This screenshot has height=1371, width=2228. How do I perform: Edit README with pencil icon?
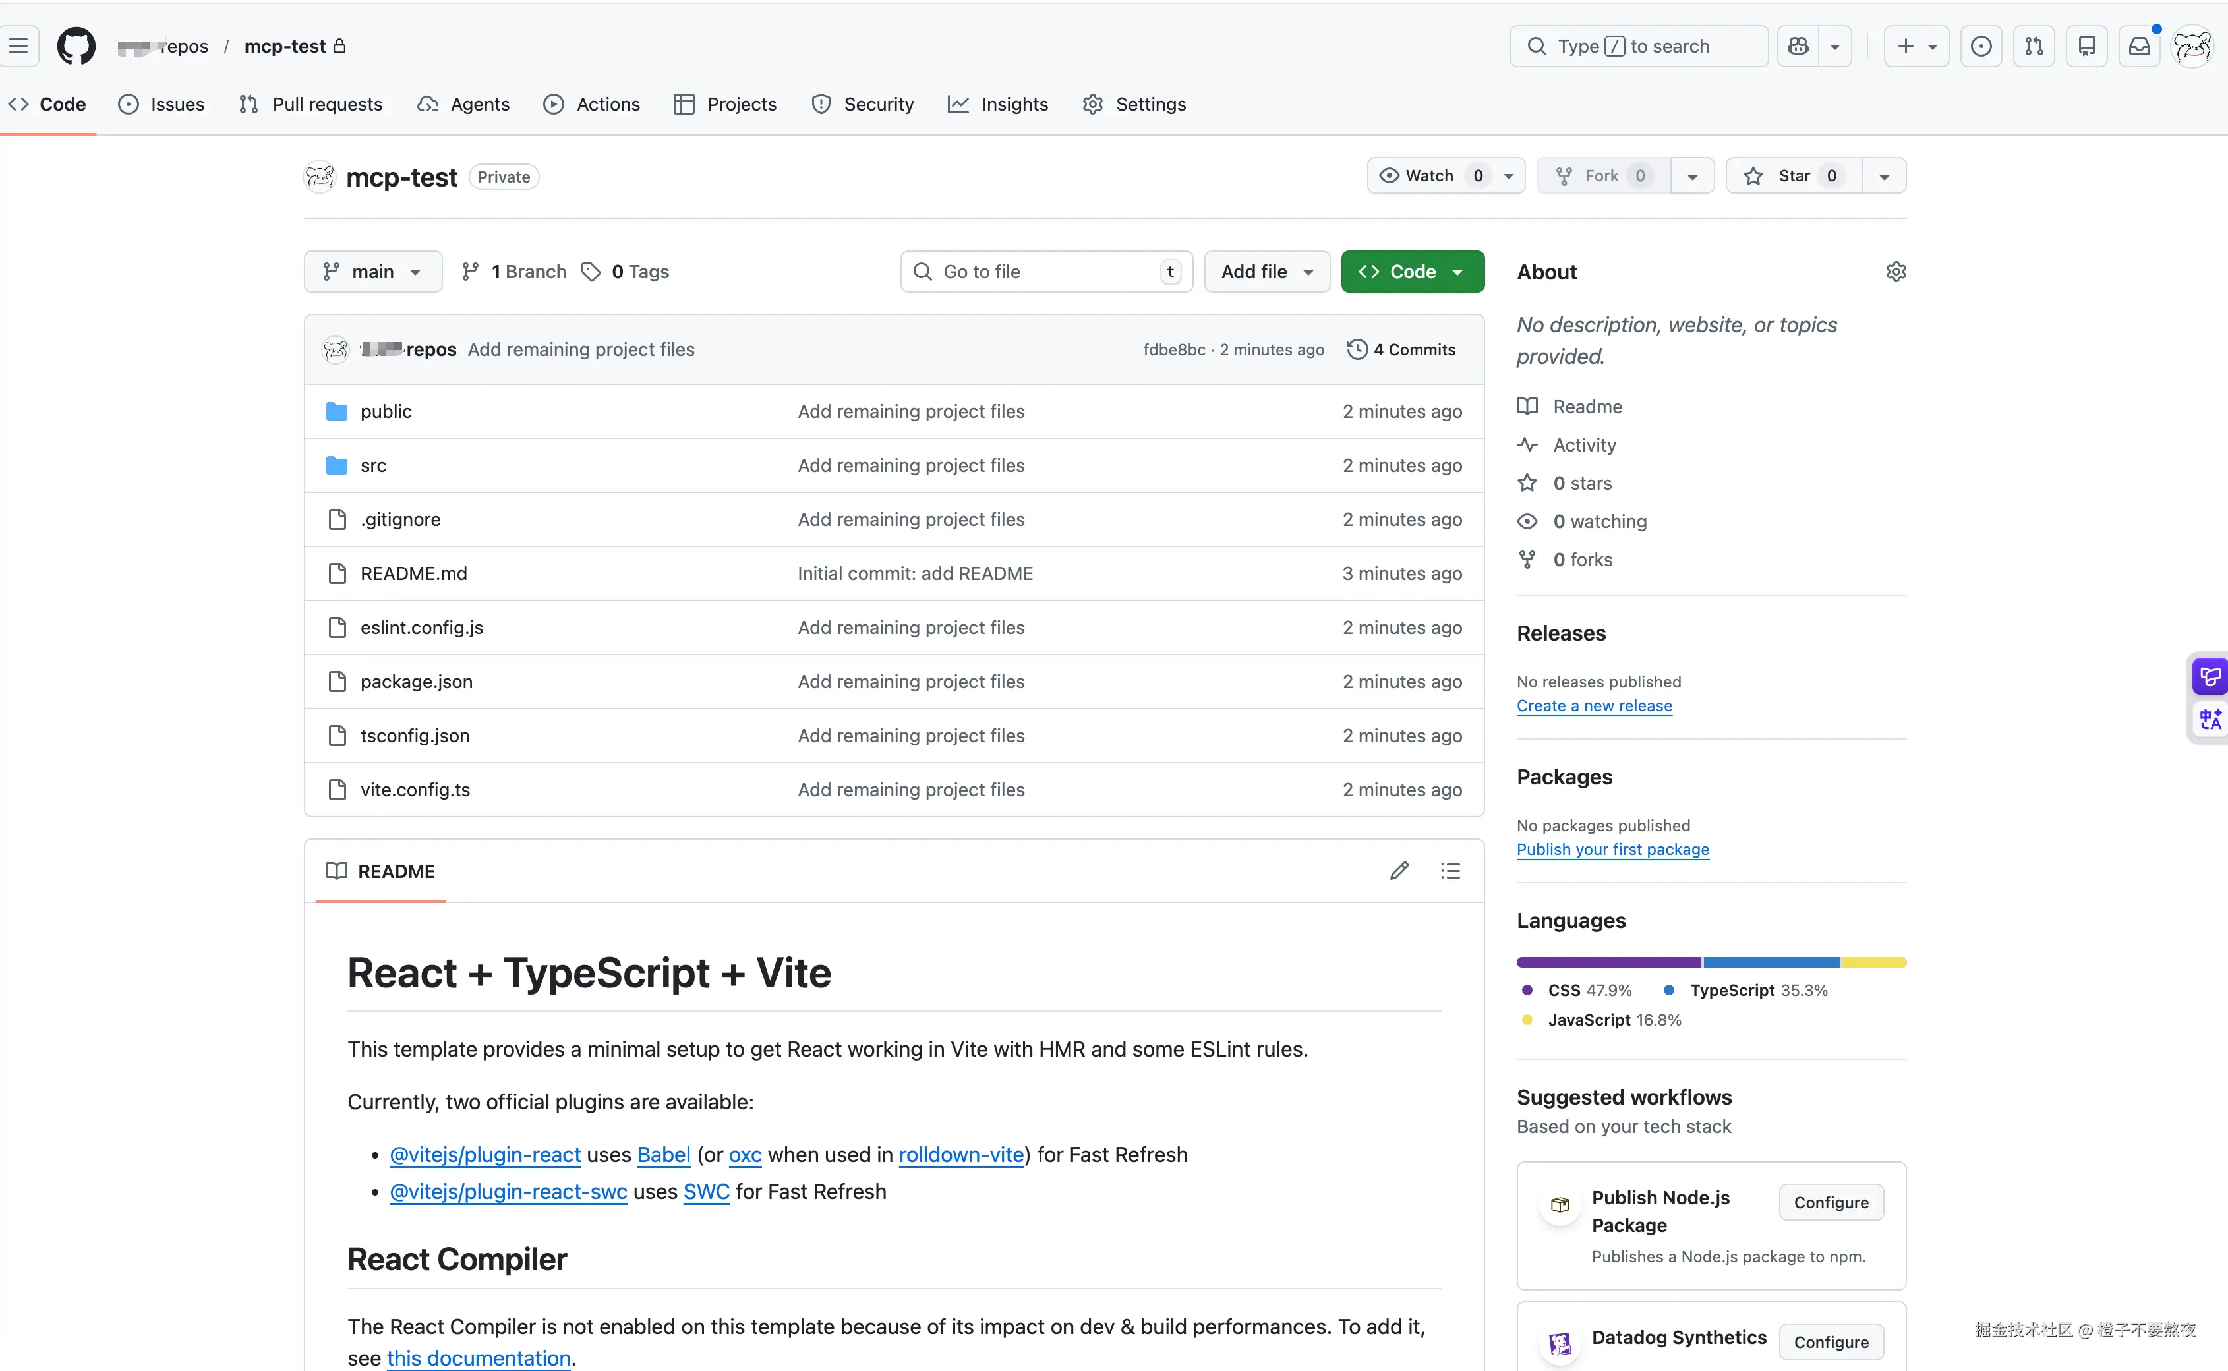(x=1399, y=871)
